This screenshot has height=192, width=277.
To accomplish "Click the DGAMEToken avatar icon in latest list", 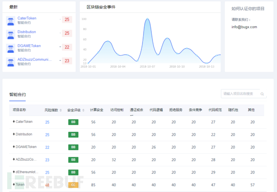I will (10, 49).
